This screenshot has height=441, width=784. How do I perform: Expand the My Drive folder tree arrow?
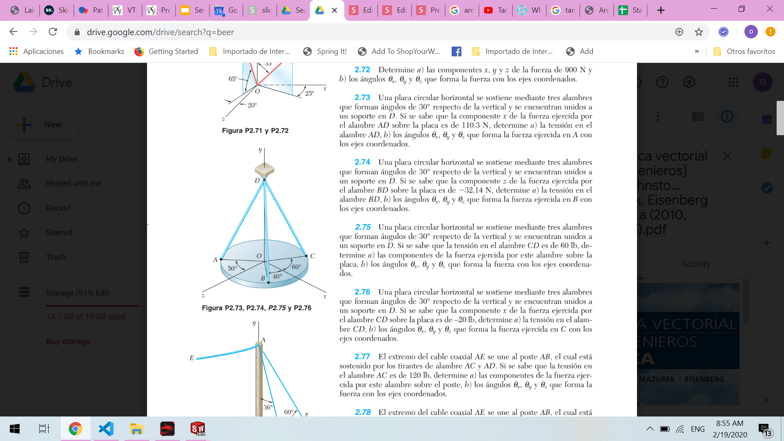[x=10, y=159]
